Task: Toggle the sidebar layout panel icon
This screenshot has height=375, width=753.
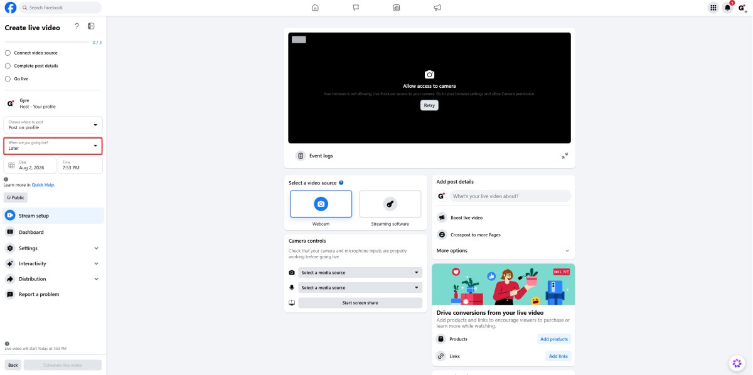Action: coord(91,26)
